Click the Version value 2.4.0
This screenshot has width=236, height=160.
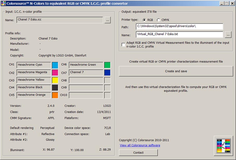coord(51,106)
